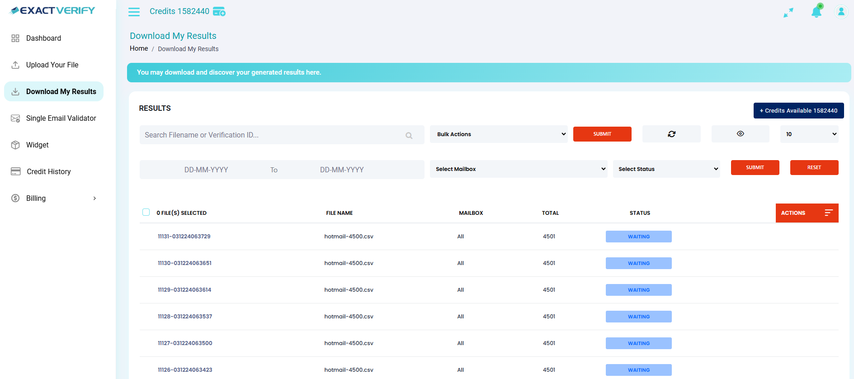The width and height of the screenshot is (854, 379).
Task: Toggle the eye visibility button
Action: tap(740, 134)
